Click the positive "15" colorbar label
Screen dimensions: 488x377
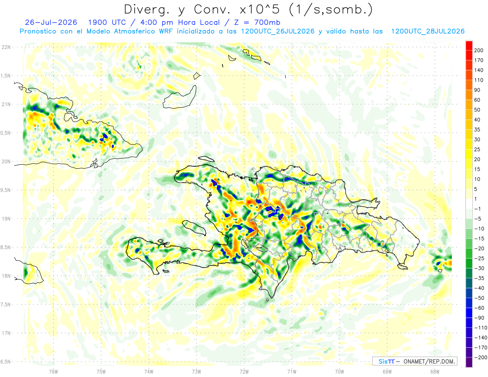coord(478,169)
